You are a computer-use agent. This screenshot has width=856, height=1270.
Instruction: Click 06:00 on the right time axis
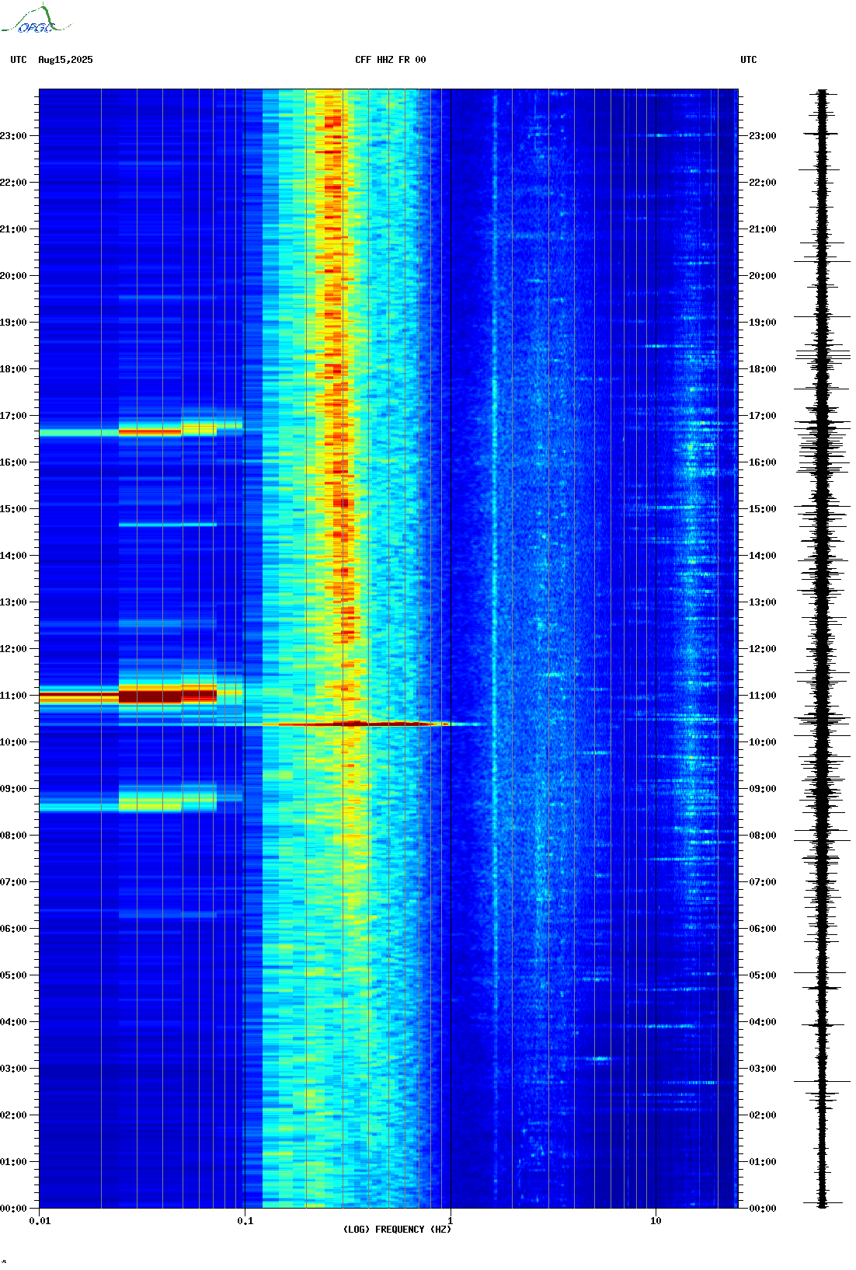[x=763, y=929]
